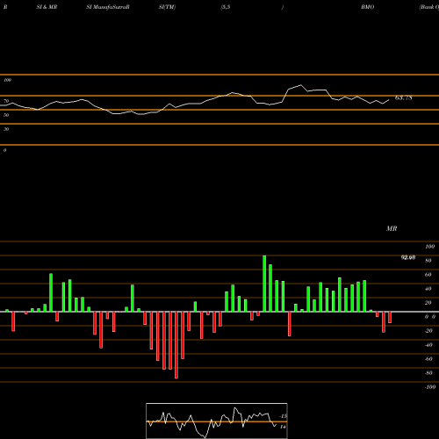Click the MR axis label 40
The width and height of the screenshot is (439, 439).
click(x=428, y=289)
